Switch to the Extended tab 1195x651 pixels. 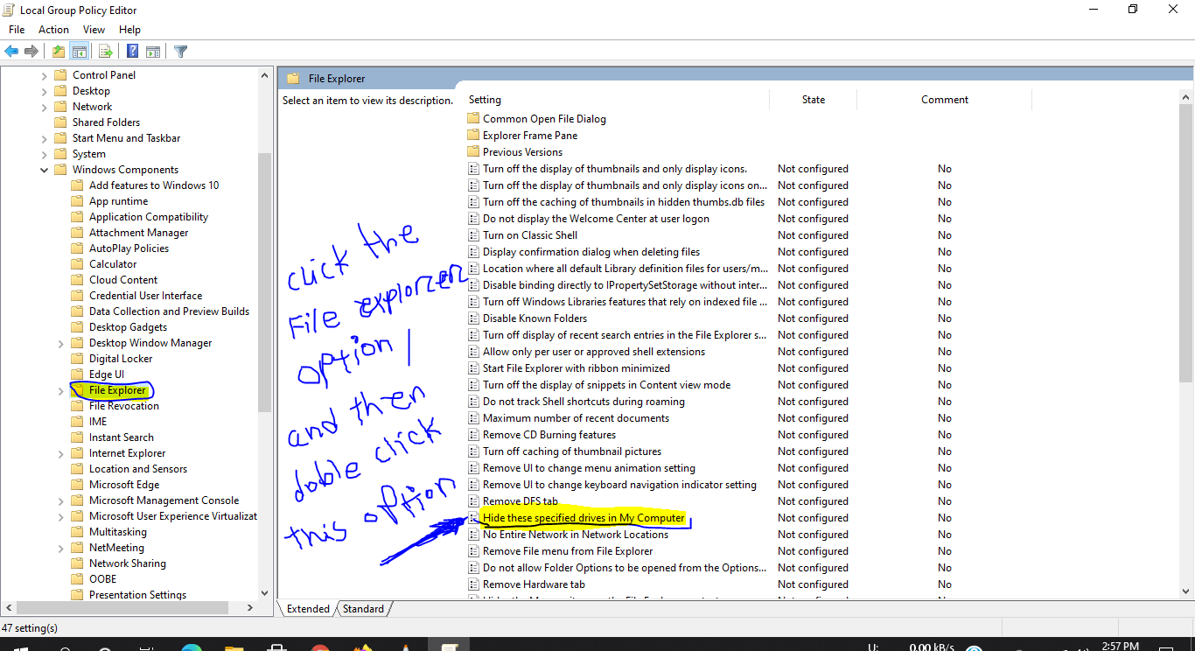click(x=308, y=608)
